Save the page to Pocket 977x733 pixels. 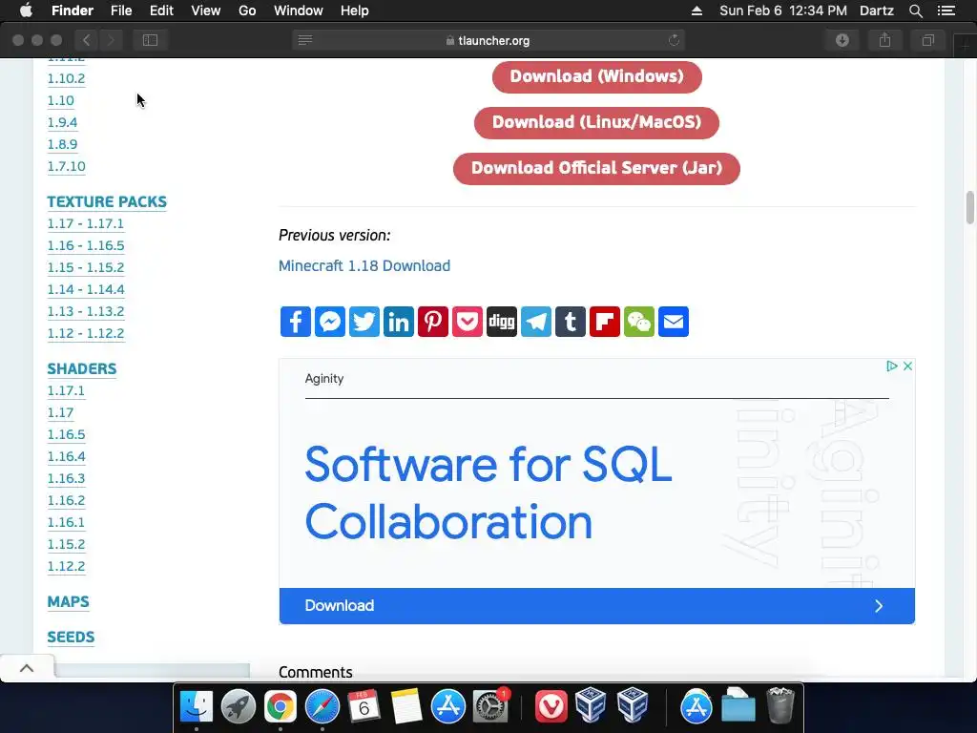point(468,322)
